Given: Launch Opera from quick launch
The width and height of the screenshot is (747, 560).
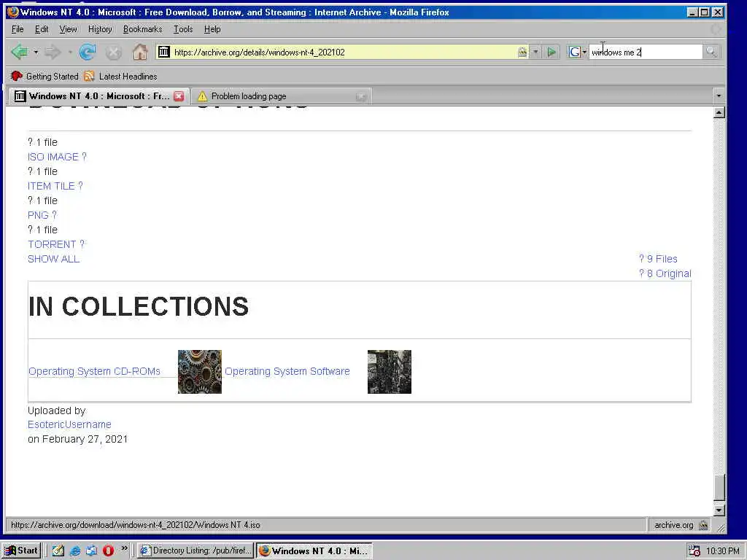Looking at the screenshot, I should pyautogui.click(x=108, y=551).
